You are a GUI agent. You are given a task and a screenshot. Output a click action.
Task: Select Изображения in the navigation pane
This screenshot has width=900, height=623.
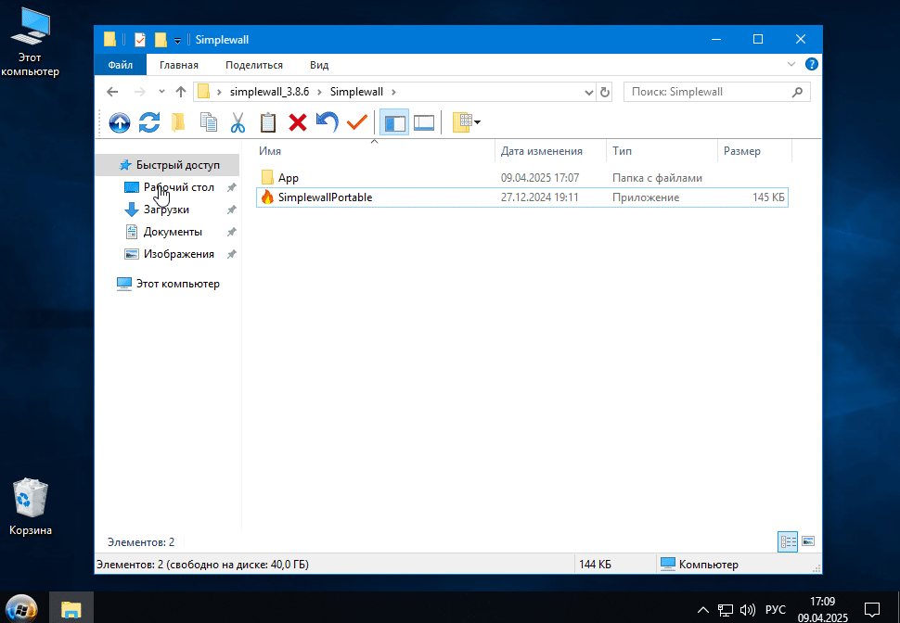click(179, 254)
